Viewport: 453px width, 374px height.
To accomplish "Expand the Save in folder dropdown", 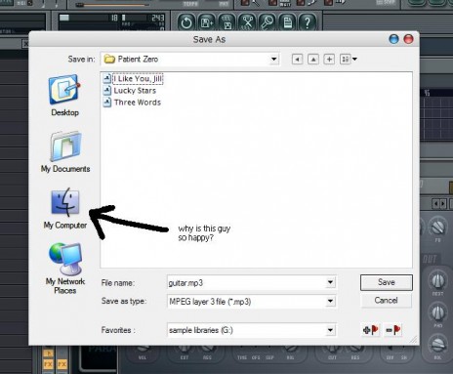I will (274, 60).
